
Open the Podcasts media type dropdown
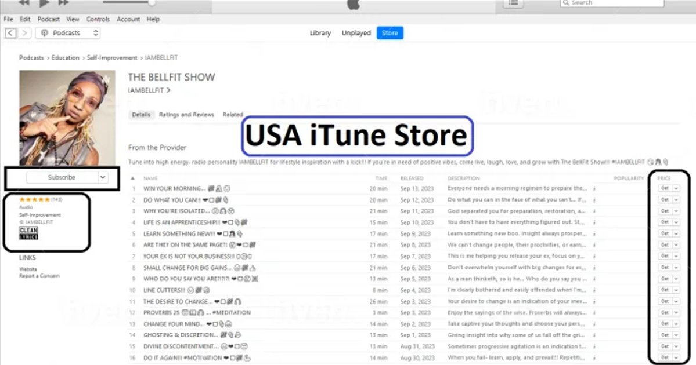[x=68, y=33]
